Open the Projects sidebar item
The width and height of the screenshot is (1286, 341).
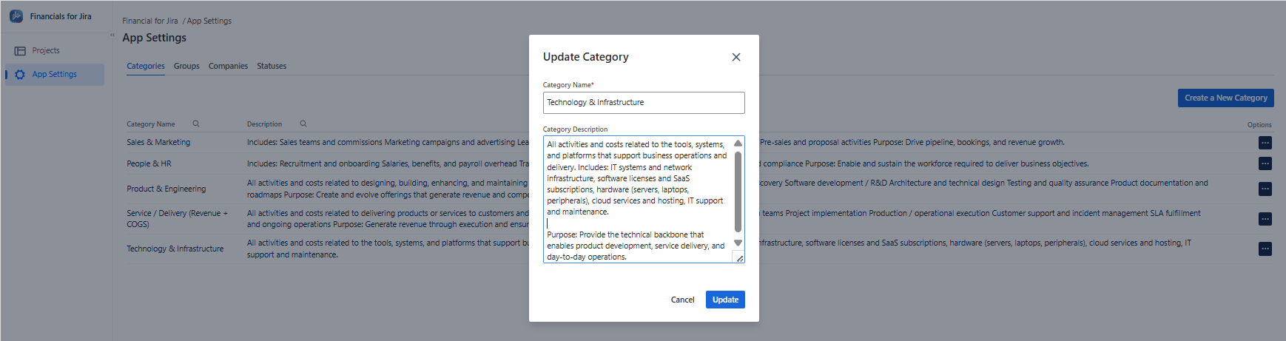click(55, 50)
